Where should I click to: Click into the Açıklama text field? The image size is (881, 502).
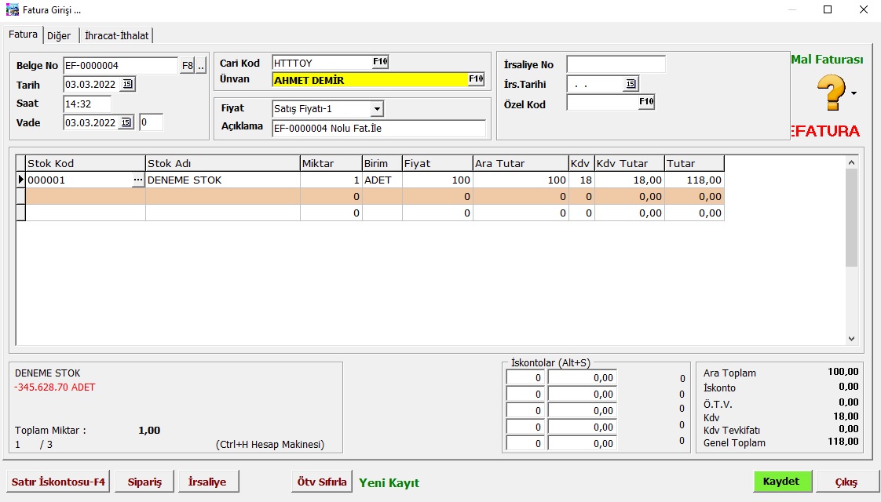(x=378, y=129)
